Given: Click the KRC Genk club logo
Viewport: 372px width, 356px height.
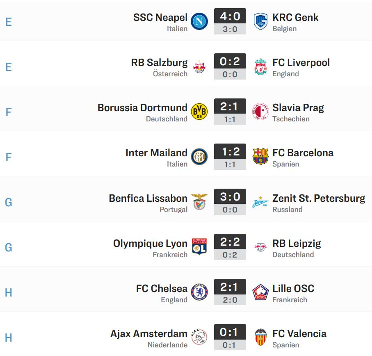Looking at the screenshot, I should pyautogui.click(x=260, y=21).
